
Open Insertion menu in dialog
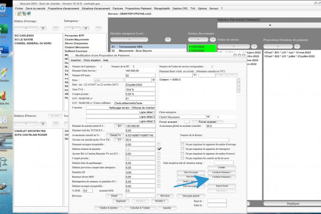[76, 60]
